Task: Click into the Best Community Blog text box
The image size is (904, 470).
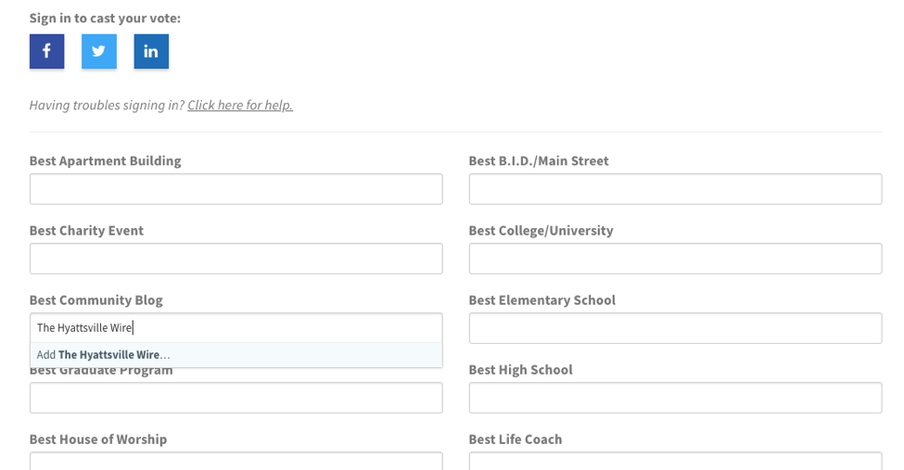Action: 236,327
